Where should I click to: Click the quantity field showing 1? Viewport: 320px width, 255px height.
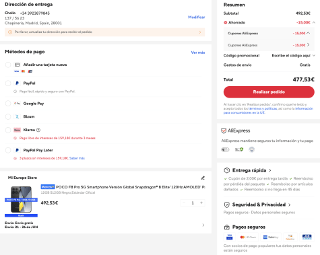(x=193, y=203)
